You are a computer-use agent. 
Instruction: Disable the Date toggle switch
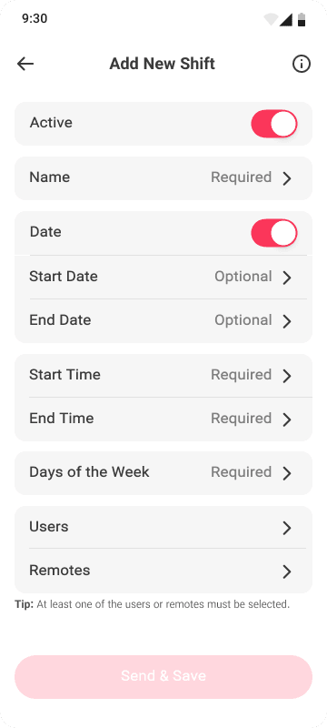point(274,233)
